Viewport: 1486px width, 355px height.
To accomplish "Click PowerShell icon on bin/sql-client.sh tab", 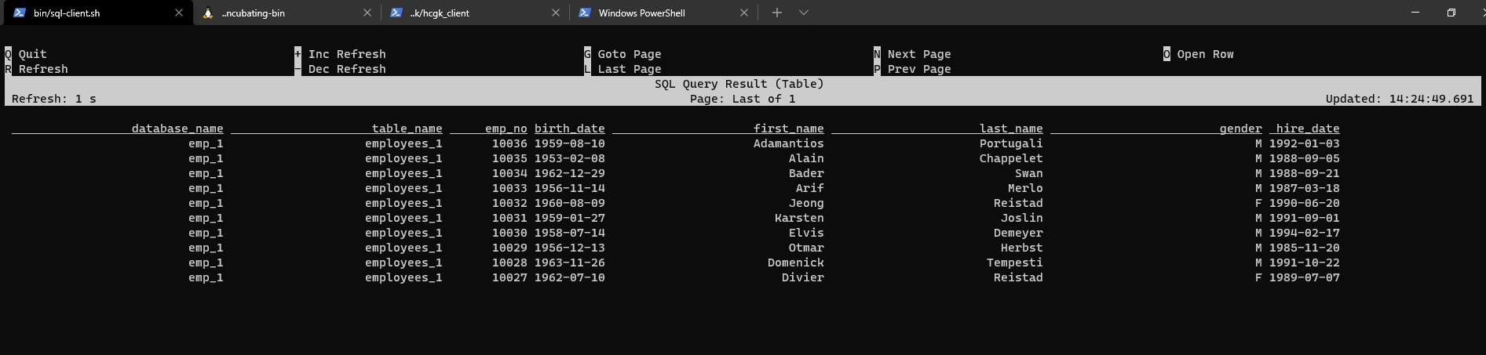I will click(x=20, y=13).
